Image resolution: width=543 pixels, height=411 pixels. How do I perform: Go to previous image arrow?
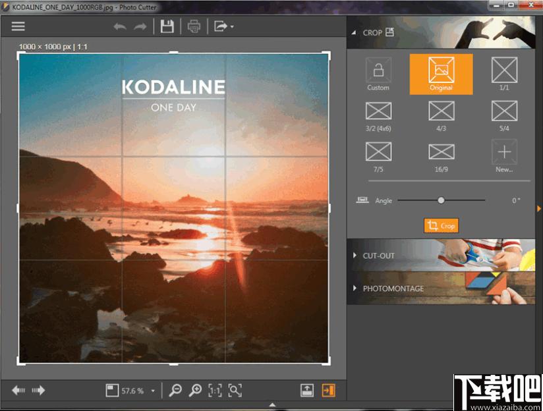pos(18,390)
